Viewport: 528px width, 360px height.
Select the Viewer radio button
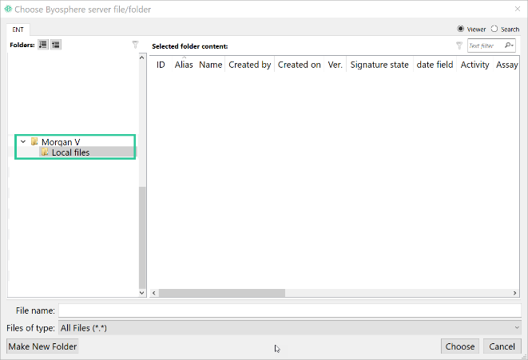click(460, 29)
